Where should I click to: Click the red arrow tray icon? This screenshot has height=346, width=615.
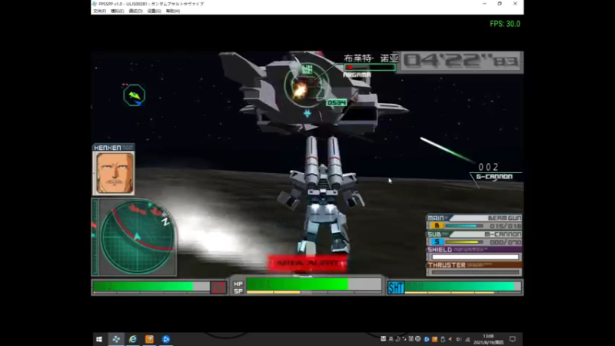[450, 339]
